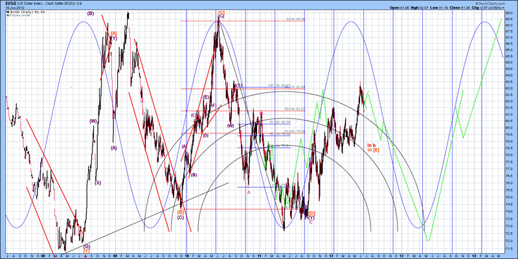Click the orange [B] label at the low
Image resolution: width=518 pixels, height=259 pixels.
point(181,212)
